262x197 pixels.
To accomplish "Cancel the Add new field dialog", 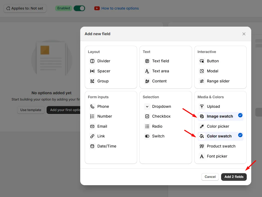I will pyautogui.click(x=210, y=177).
